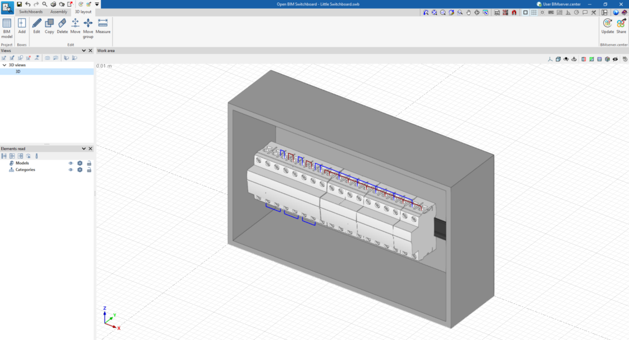Viewport: 629px width, 340px height.
Task: Click the Update button
Action: (x=608, y=26)
